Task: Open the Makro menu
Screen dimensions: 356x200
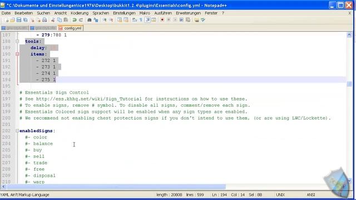Action: click(145, 13)
